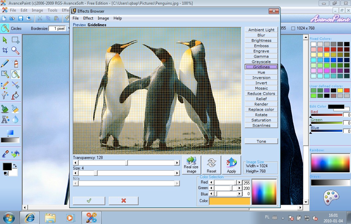This screenshot has width=351, height=224.
Task: Click left arrow of the Size slider
Action: click(x=76, y=173)
